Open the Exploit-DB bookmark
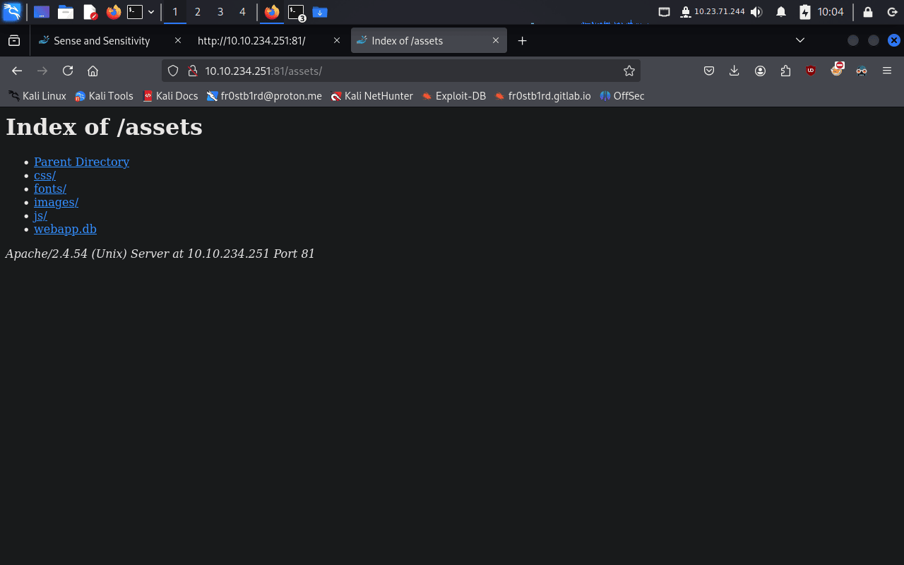 454,96
